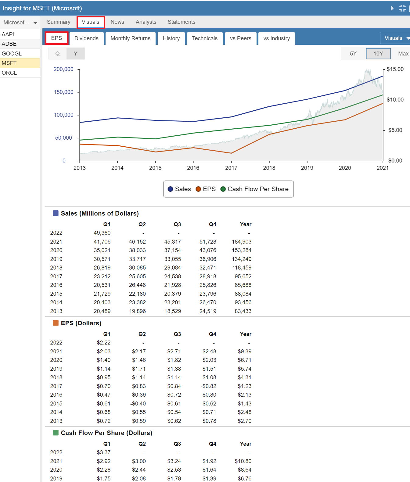Screen dimensions: 410x482
Task: Click 2020 yearly sales value 153,284
Action: (242, 250)
